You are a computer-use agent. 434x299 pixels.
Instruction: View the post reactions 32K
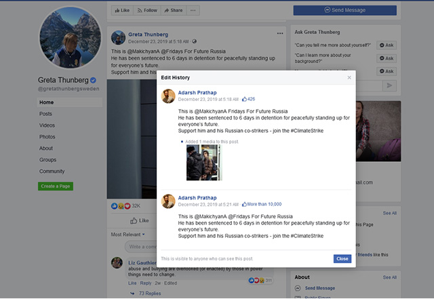click(125, 206)
